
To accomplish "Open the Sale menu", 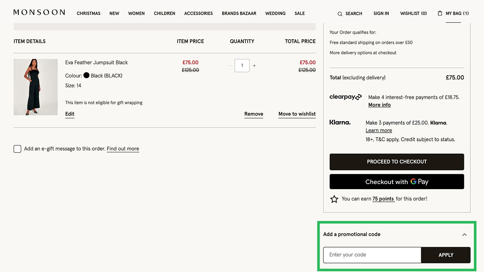I will pos(300,13).
